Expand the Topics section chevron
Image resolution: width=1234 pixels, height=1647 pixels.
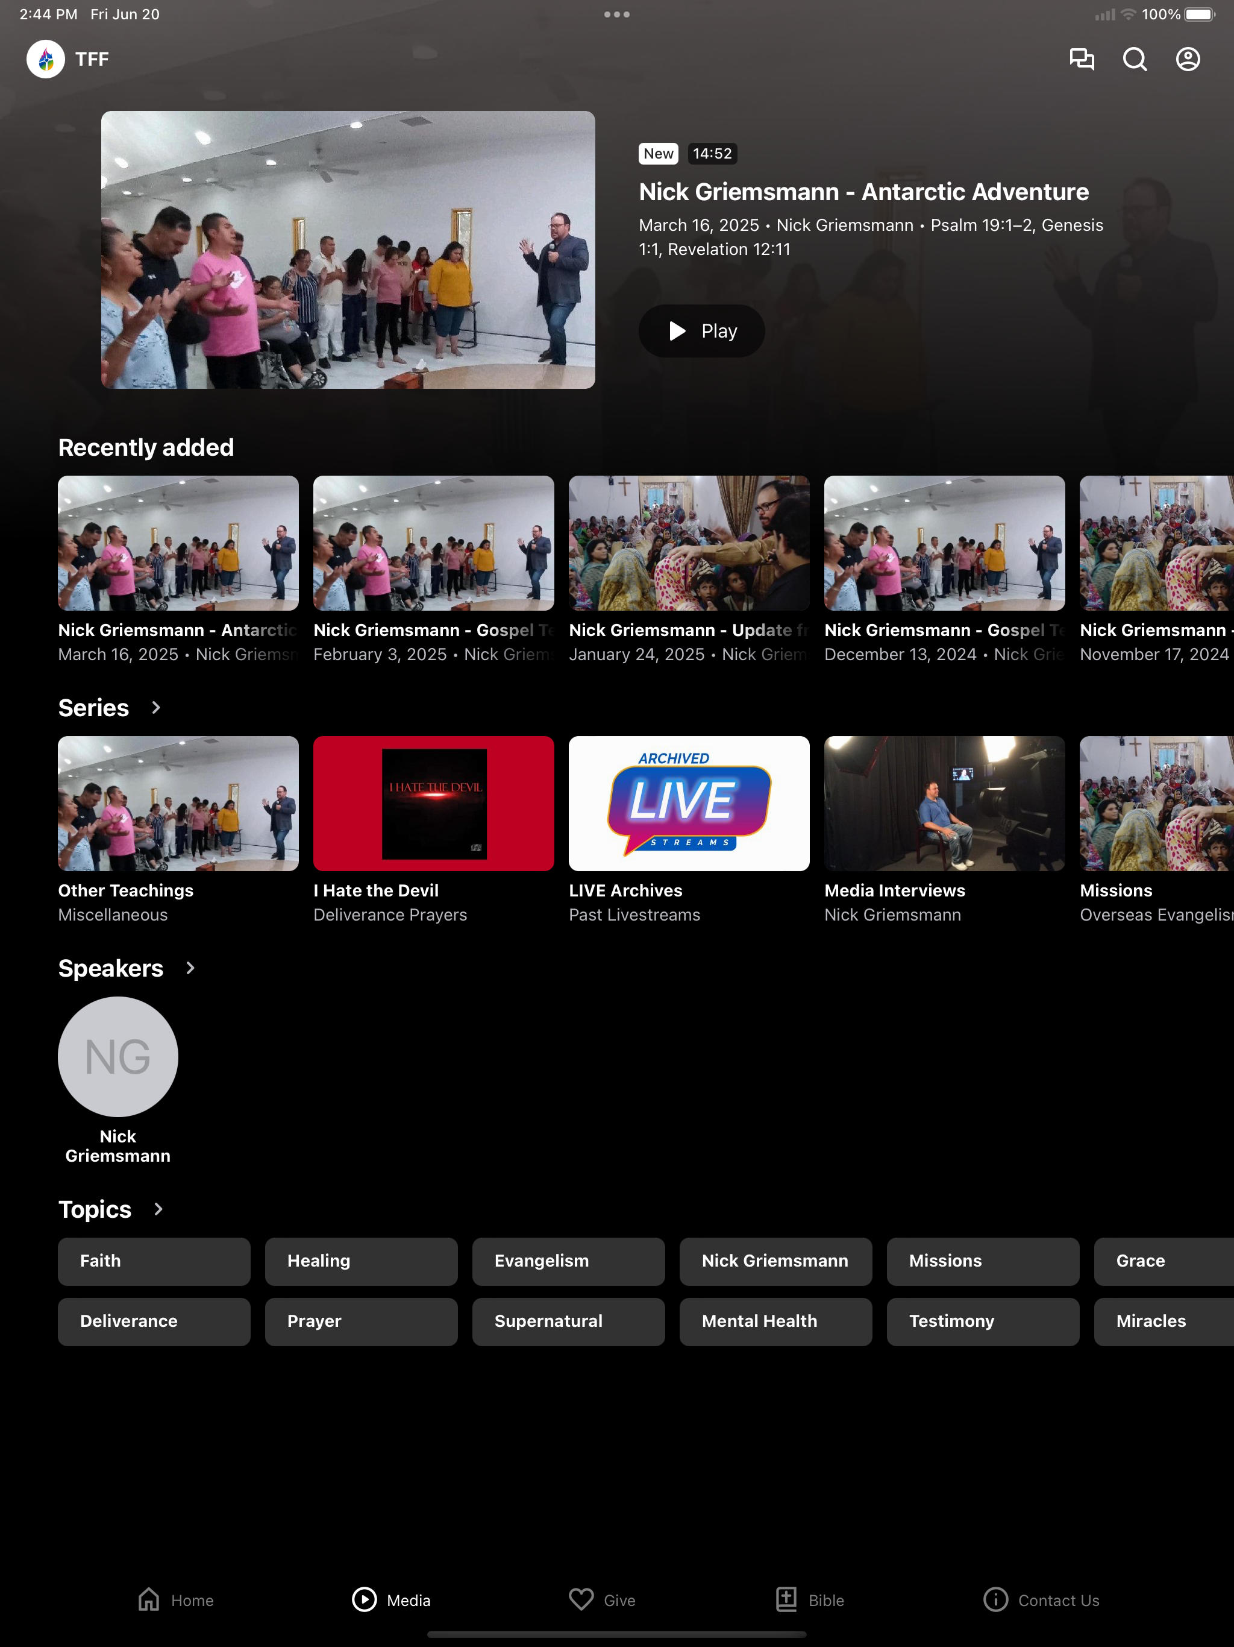[158, 1209]
